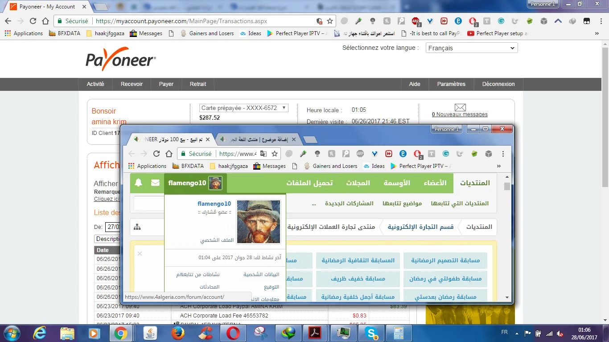Click the Van Gogh avatar in profile popup
609x342 pixels.
[x=259, y=222]
